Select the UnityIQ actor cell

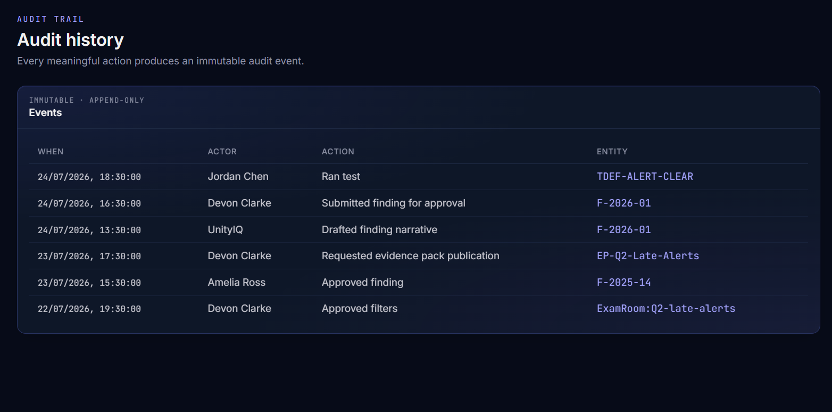(x=226, y=230)
